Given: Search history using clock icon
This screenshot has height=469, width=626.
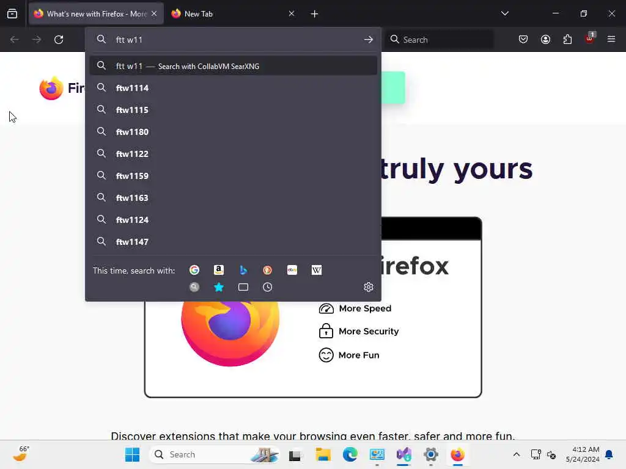Looking at the screenshot, I should point(268,287).
